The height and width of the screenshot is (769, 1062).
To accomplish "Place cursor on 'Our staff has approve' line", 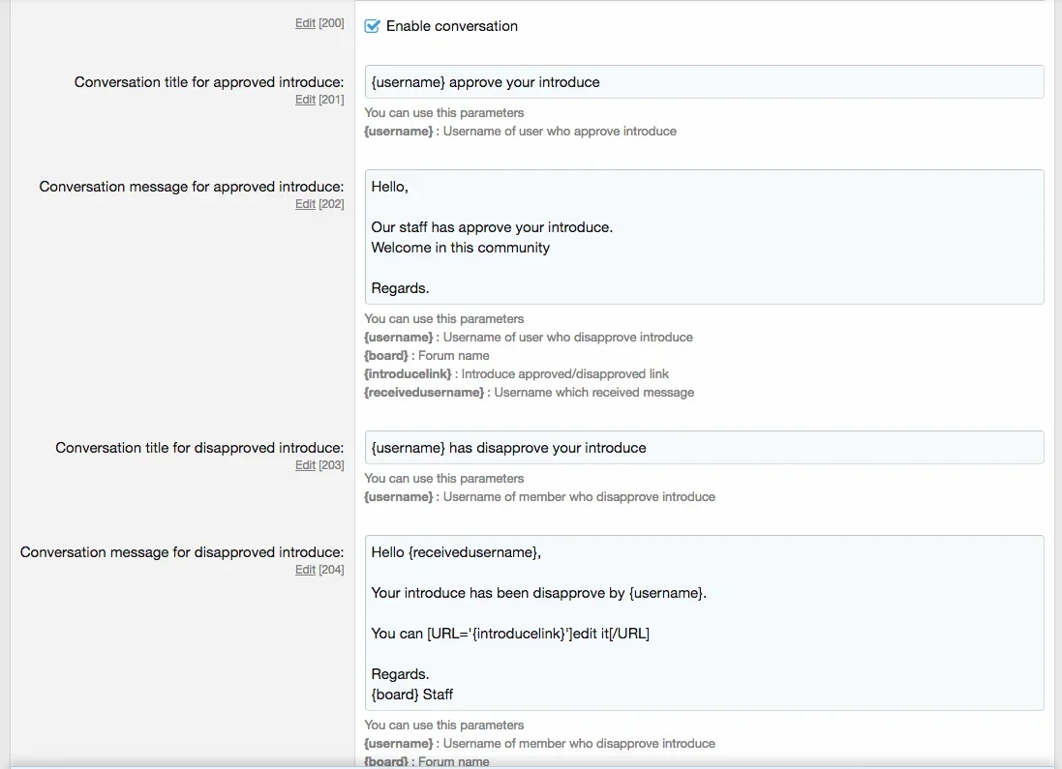I will (492, 227).
